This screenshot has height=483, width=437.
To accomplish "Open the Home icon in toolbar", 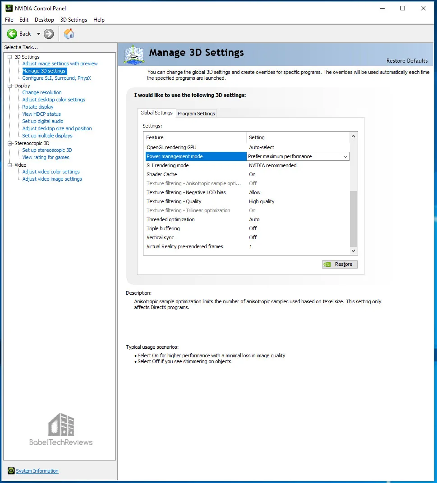I will 69,34.
